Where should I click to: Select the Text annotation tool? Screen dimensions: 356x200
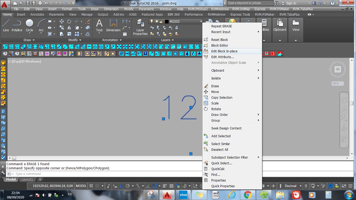coord(99,26)
